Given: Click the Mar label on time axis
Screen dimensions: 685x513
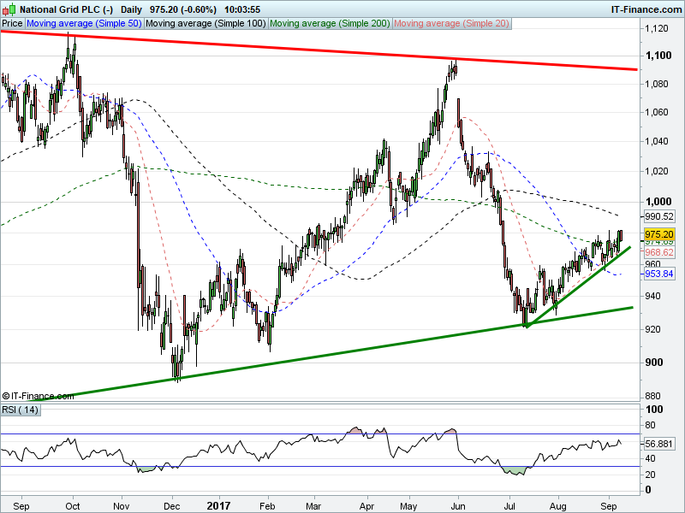Looking at the screenshot, I should (x=313, y=506).
